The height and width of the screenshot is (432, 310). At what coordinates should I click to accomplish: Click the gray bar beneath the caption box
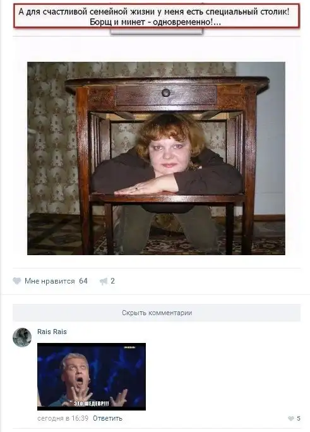coord(157,31)
